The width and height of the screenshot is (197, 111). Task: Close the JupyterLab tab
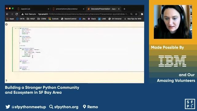(x=49, y=9)
